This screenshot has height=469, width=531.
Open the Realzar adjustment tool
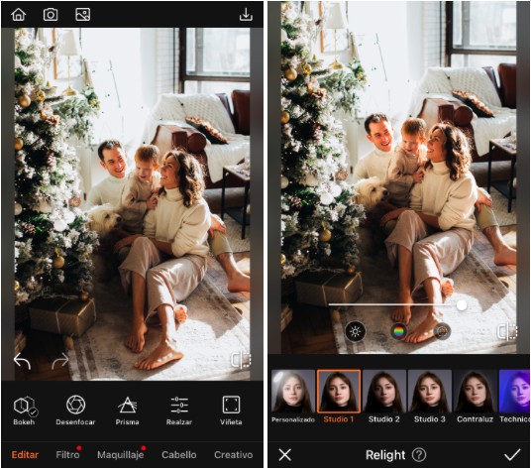(x=179, y=410)
